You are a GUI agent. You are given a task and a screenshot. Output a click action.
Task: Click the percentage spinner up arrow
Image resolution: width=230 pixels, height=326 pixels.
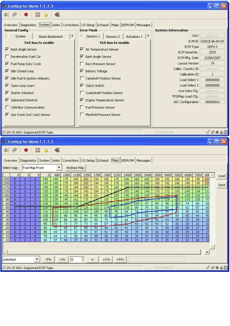click(x=83, y=258)
